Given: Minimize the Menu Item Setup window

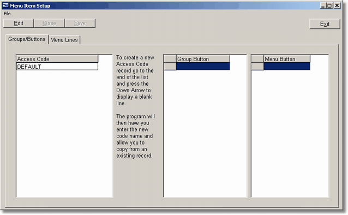Looking at the screenshot, I should click(x=323, y=5).
